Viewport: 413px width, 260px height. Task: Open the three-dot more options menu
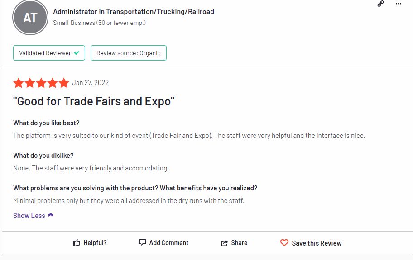[x=398, y=4]
